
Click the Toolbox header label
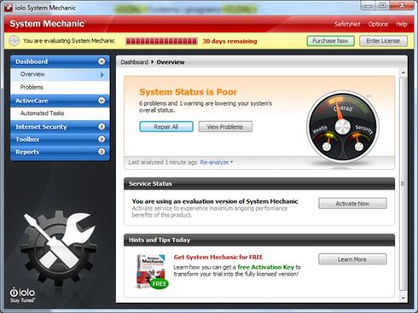point(27,139)
